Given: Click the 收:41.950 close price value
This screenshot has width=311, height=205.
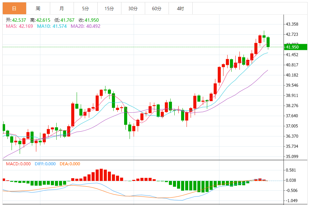Looking at the screenshot, I should click(89, 20).
